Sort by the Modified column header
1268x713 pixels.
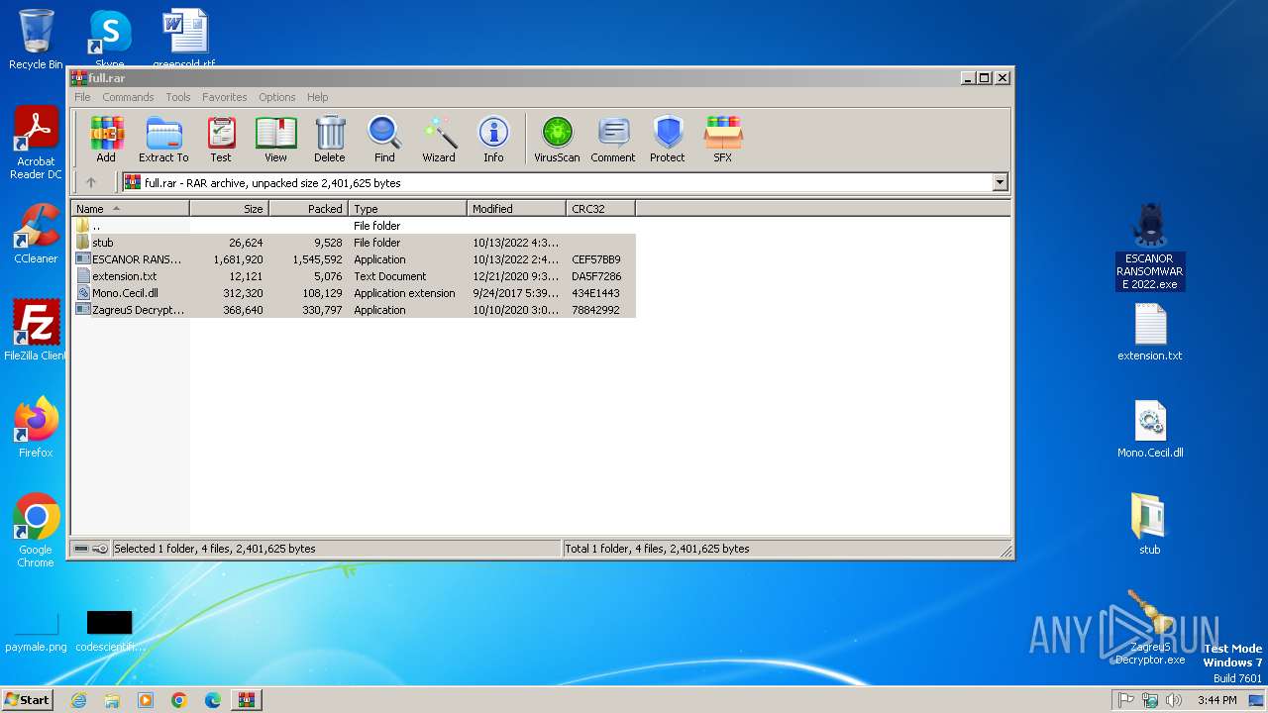pyautogui.click(x=517, y=208)
